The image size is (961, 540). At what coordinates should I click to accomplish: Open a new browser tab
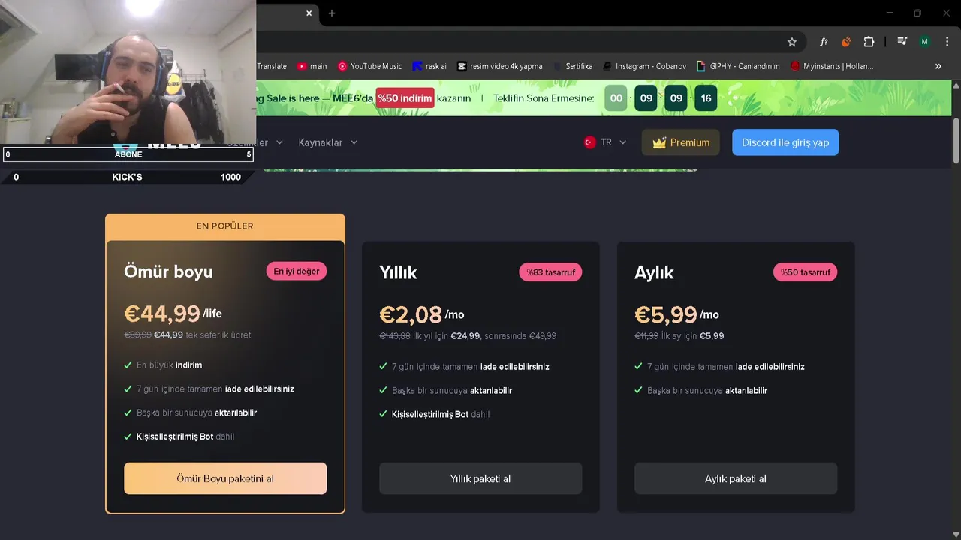click(332, 13)
